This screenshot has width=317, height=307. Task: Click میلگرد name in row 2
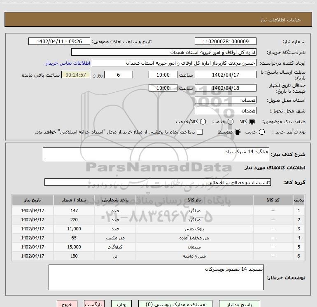pyautogui.click(x=194, y=220)
